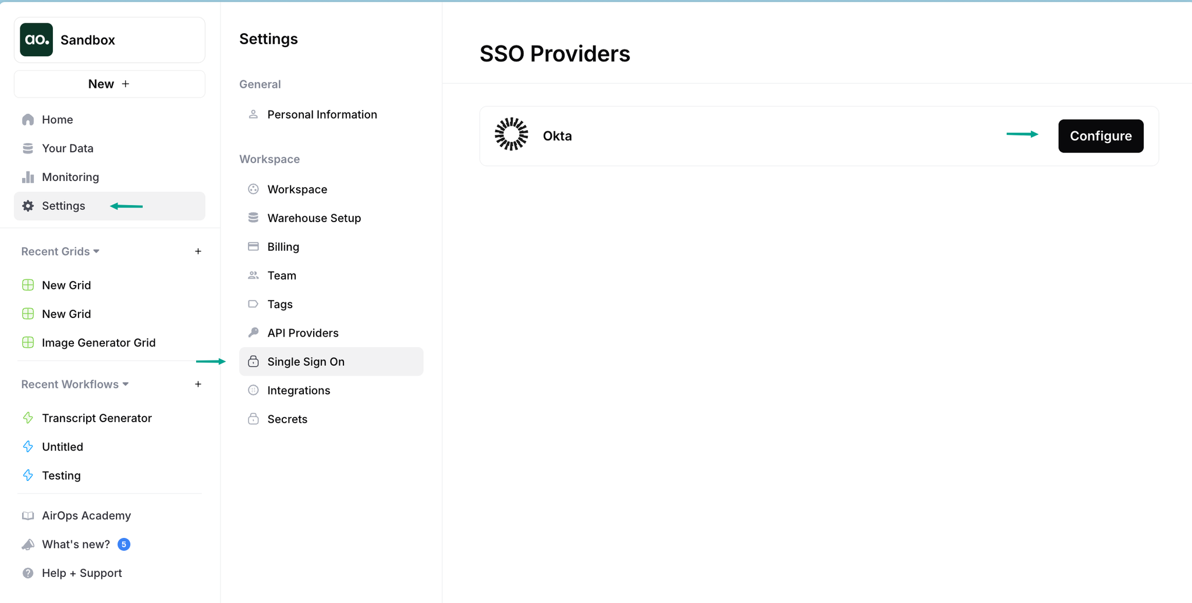Configure the Okta SSO provider
This screenshot has width=1192, height=603.
pyautogui.click(x=1101, y=136)
